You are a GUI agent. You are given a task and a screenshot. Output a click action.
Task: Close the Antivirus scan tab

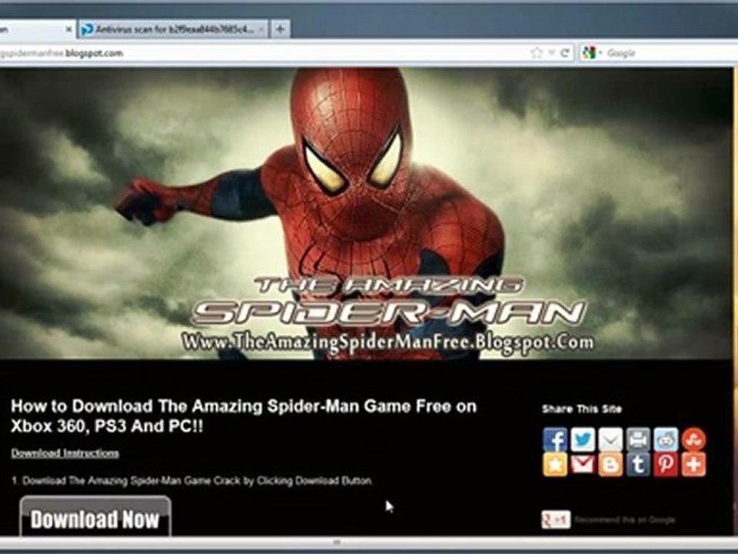(x=261, y=29)
